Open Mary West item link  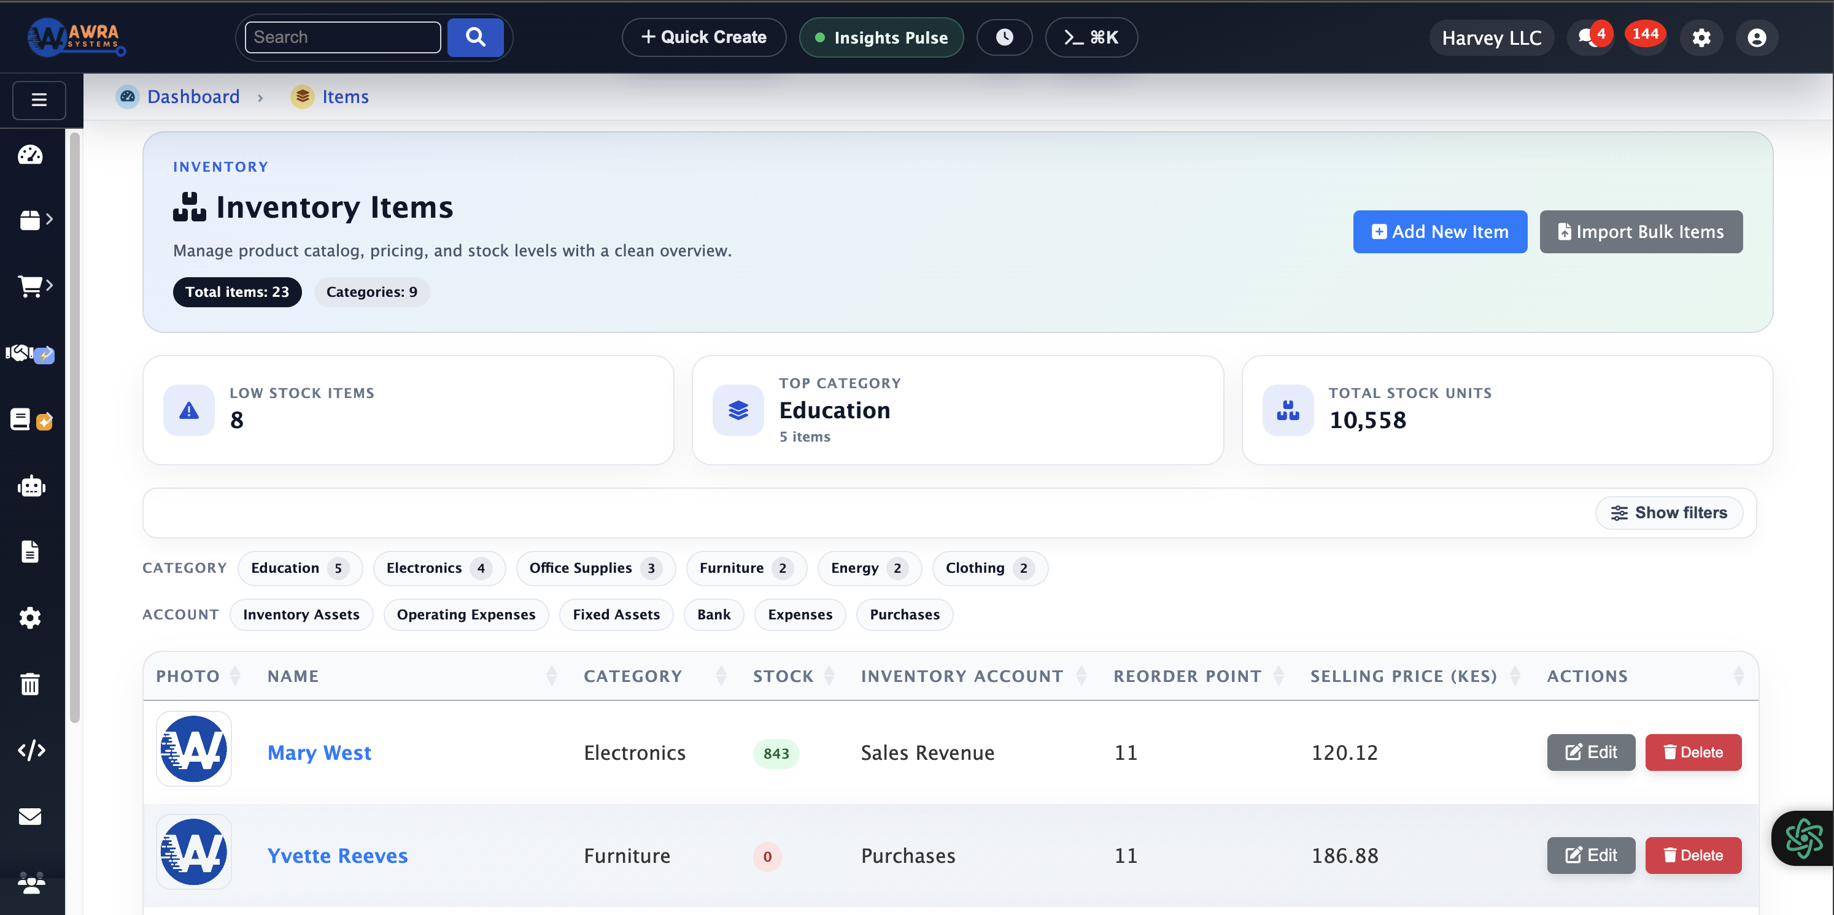coord(319,752)
